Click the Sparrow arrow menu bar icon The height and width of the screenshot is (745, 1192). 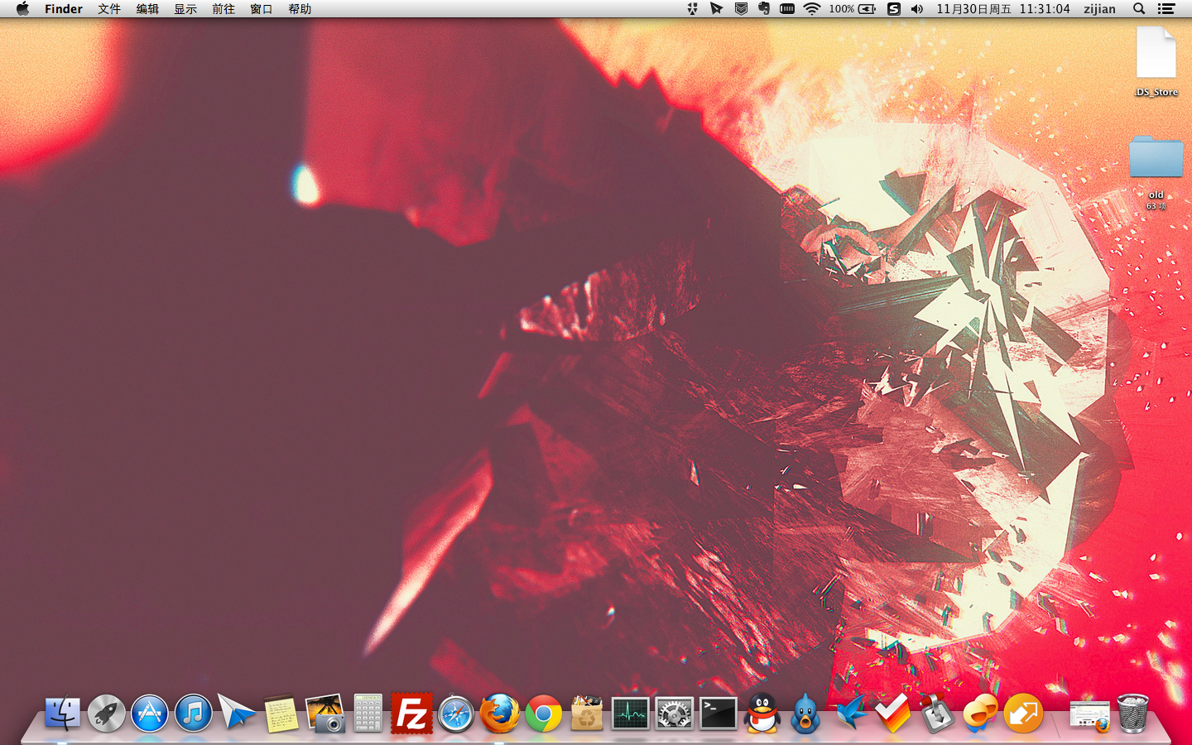[717, 9]
